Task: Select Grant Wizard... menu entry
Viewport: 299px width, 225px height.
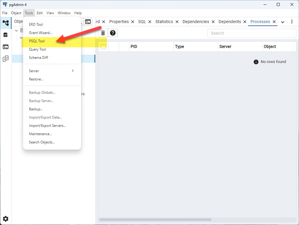Action: coord(52,33)
